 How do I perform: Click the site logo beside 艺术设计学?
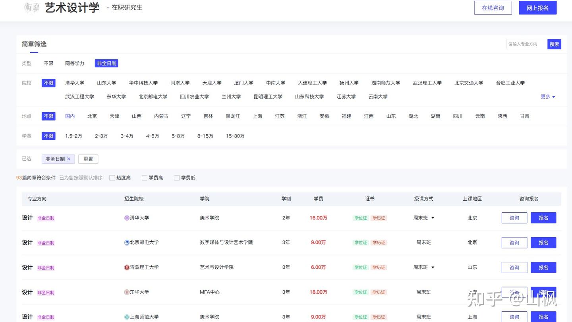tap(32, 8)
